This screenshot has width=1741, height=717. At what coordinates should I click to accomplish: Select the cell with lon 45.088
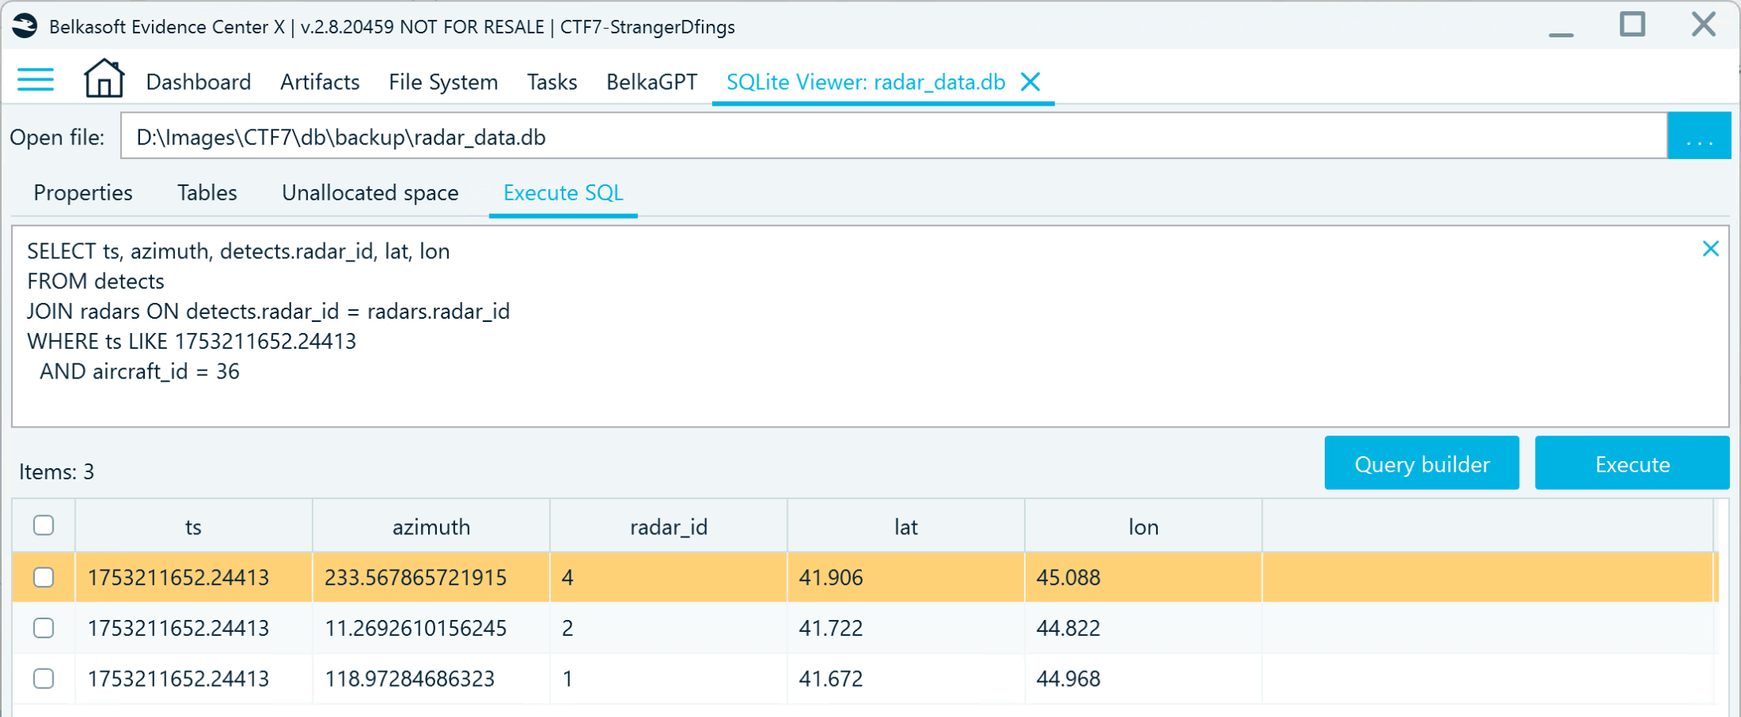[1143, 577]
